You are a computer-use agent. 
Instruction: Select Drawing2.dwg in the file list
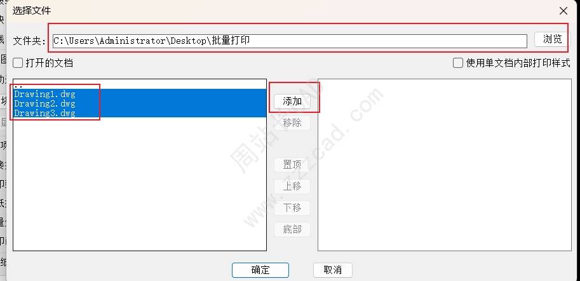pos(140,103)
